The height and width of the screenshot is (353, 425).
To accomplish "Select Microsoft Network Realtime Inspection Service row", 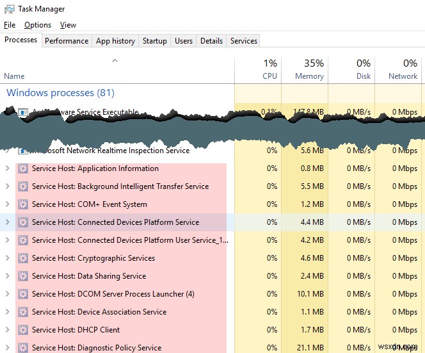I will click(x=212, y=151).
